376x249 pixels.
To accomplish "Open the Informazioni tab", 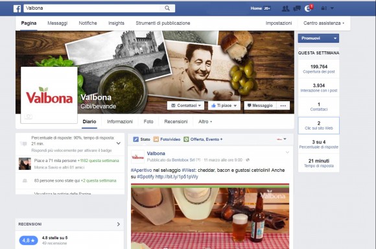I will click(x=120, y=122).
